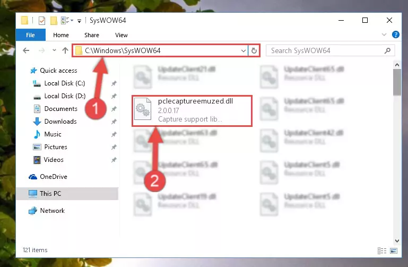Viewport: 408px width, 267px height.
Task: Switch to the View ribbon tab
Action: coord(121,35)
